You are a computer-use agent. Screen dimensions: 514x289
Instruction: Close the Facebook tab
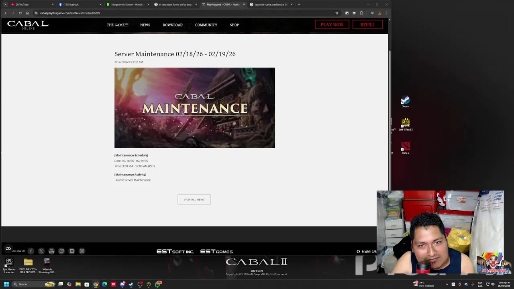coord(100,4)
